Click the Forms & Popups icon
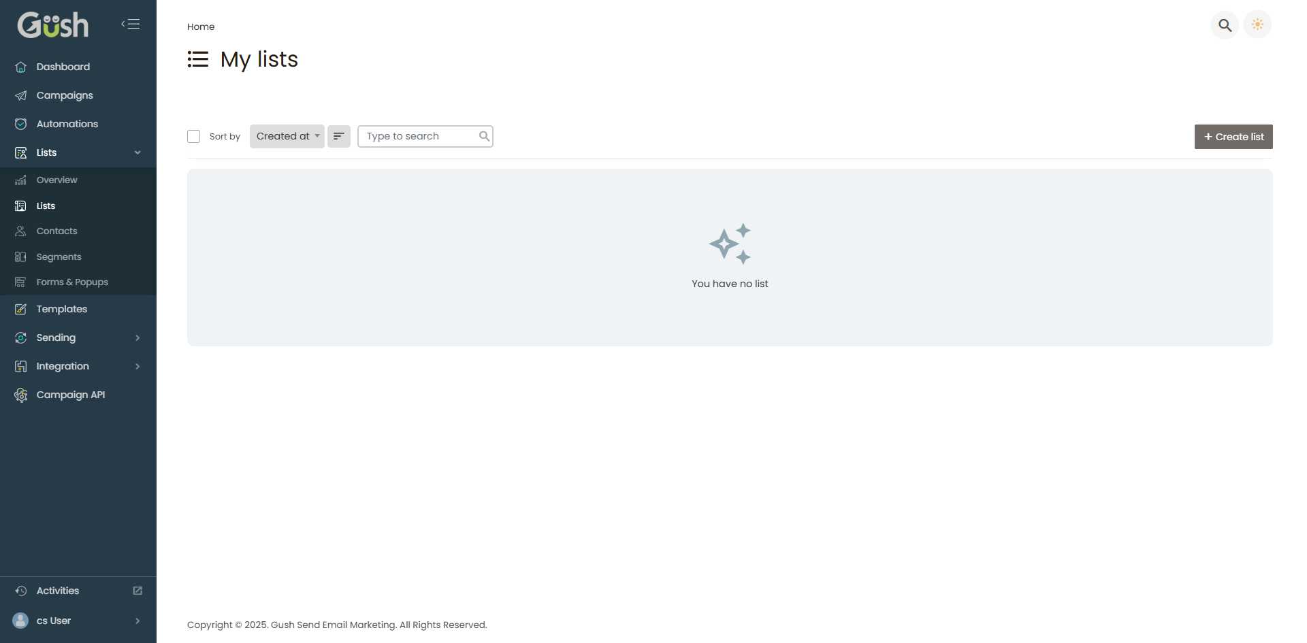The image size is (1307, 643). 20,282
